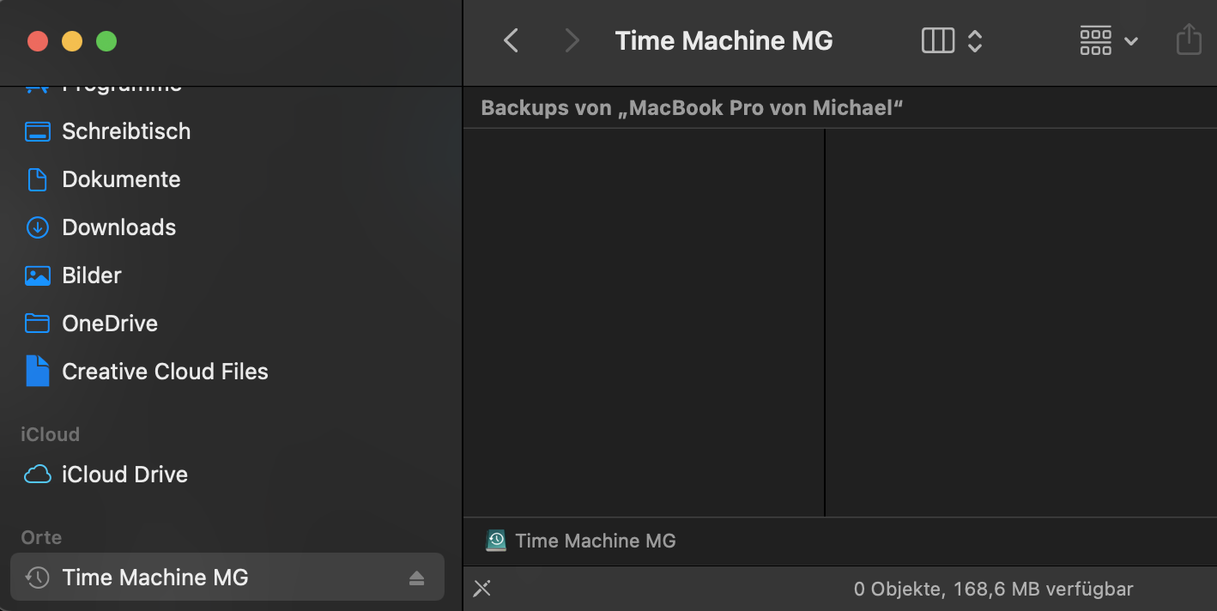
Task: Select Schreibtisch in the sidebar
Action: pos(126,131)
